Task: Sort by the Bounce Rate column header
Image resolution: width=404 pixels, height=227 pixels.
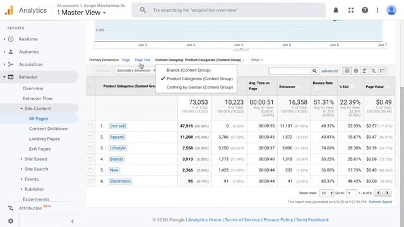Action: pos(323,83)
